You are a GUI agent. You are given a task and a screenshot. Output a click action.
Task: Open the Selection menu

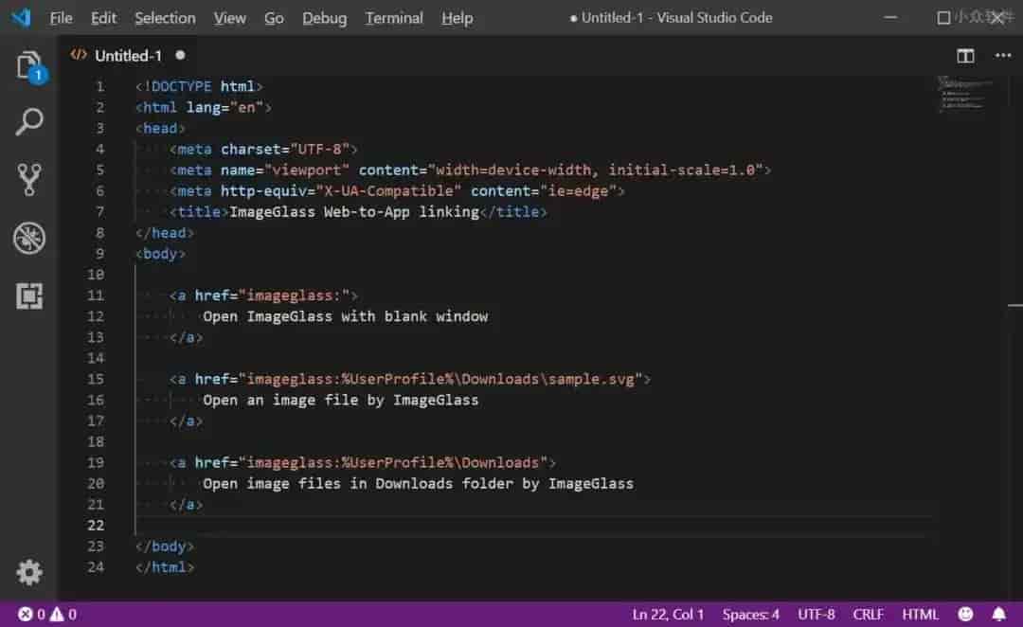(165, 18)
